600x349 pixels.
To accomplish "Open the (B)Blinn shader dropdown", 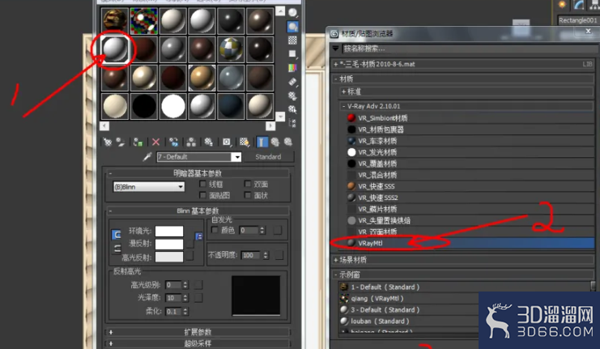I will (x=149, y=187).
